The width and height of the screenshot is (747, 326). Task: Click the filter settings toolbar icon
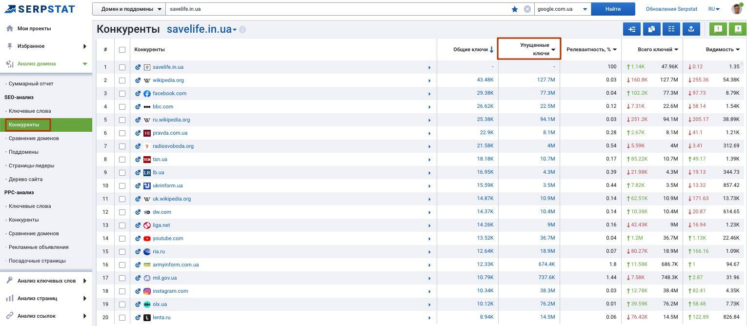632,29
